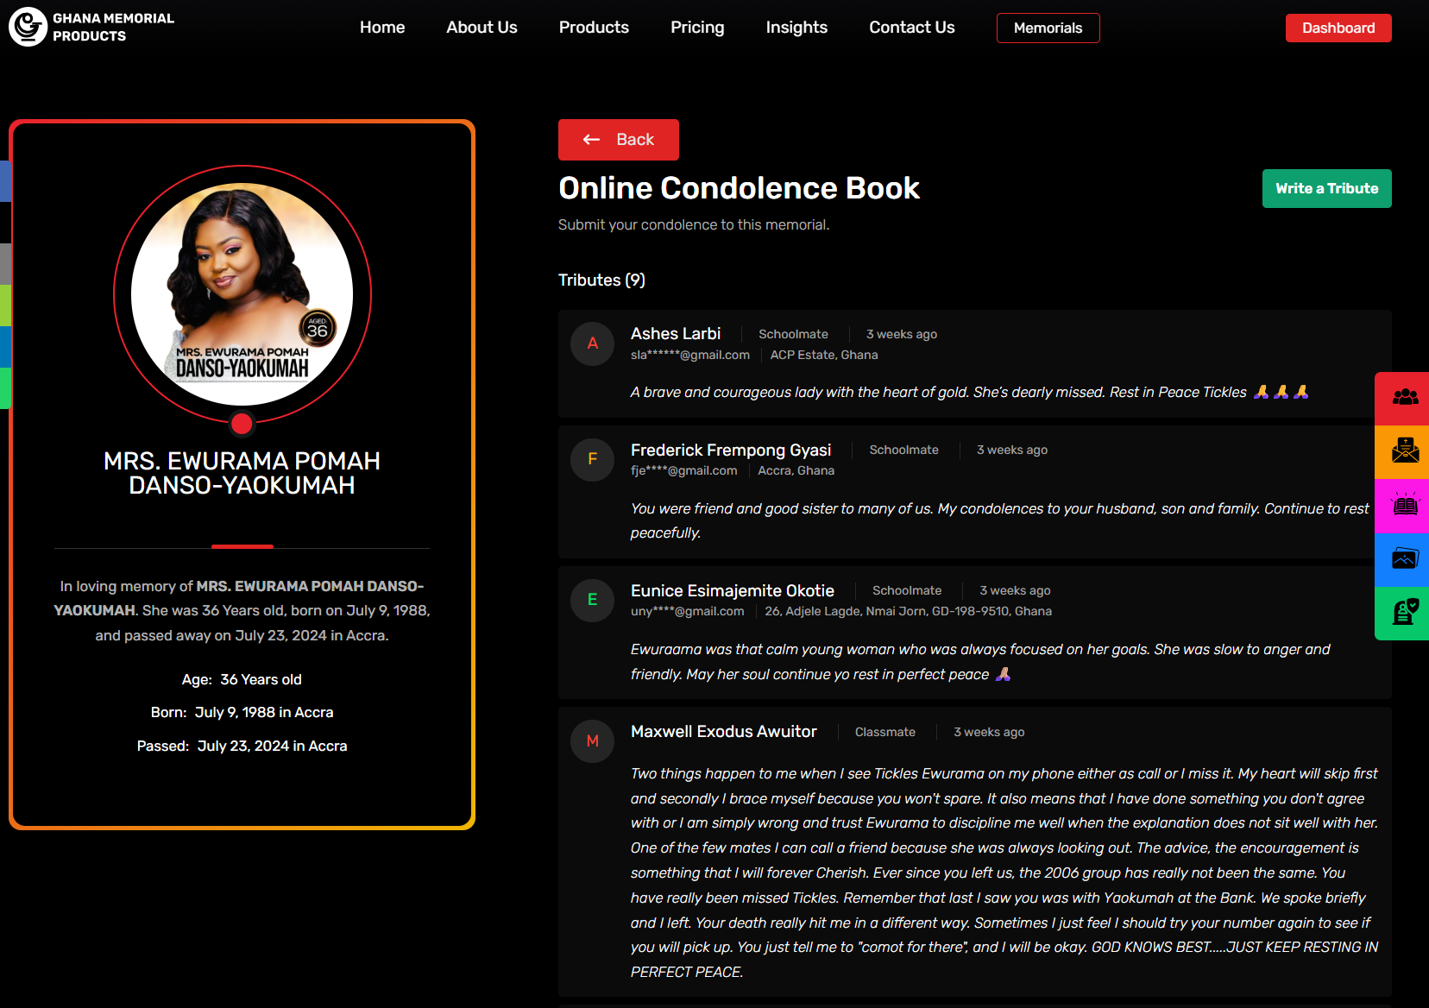
Task: Open the memorial portrait photo of Mrs. Danso-Yaokumah
Action: click(242, 294)
